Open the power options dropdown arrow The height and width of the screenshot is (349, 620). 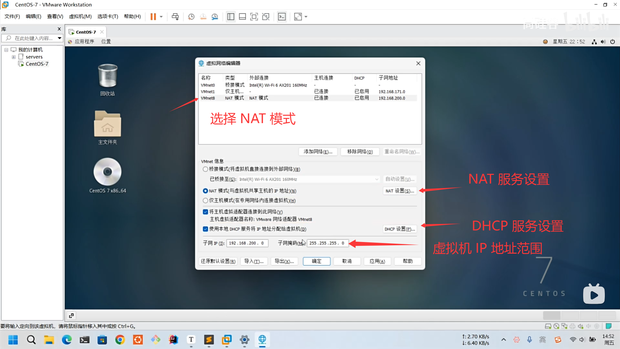pos(161,16)
